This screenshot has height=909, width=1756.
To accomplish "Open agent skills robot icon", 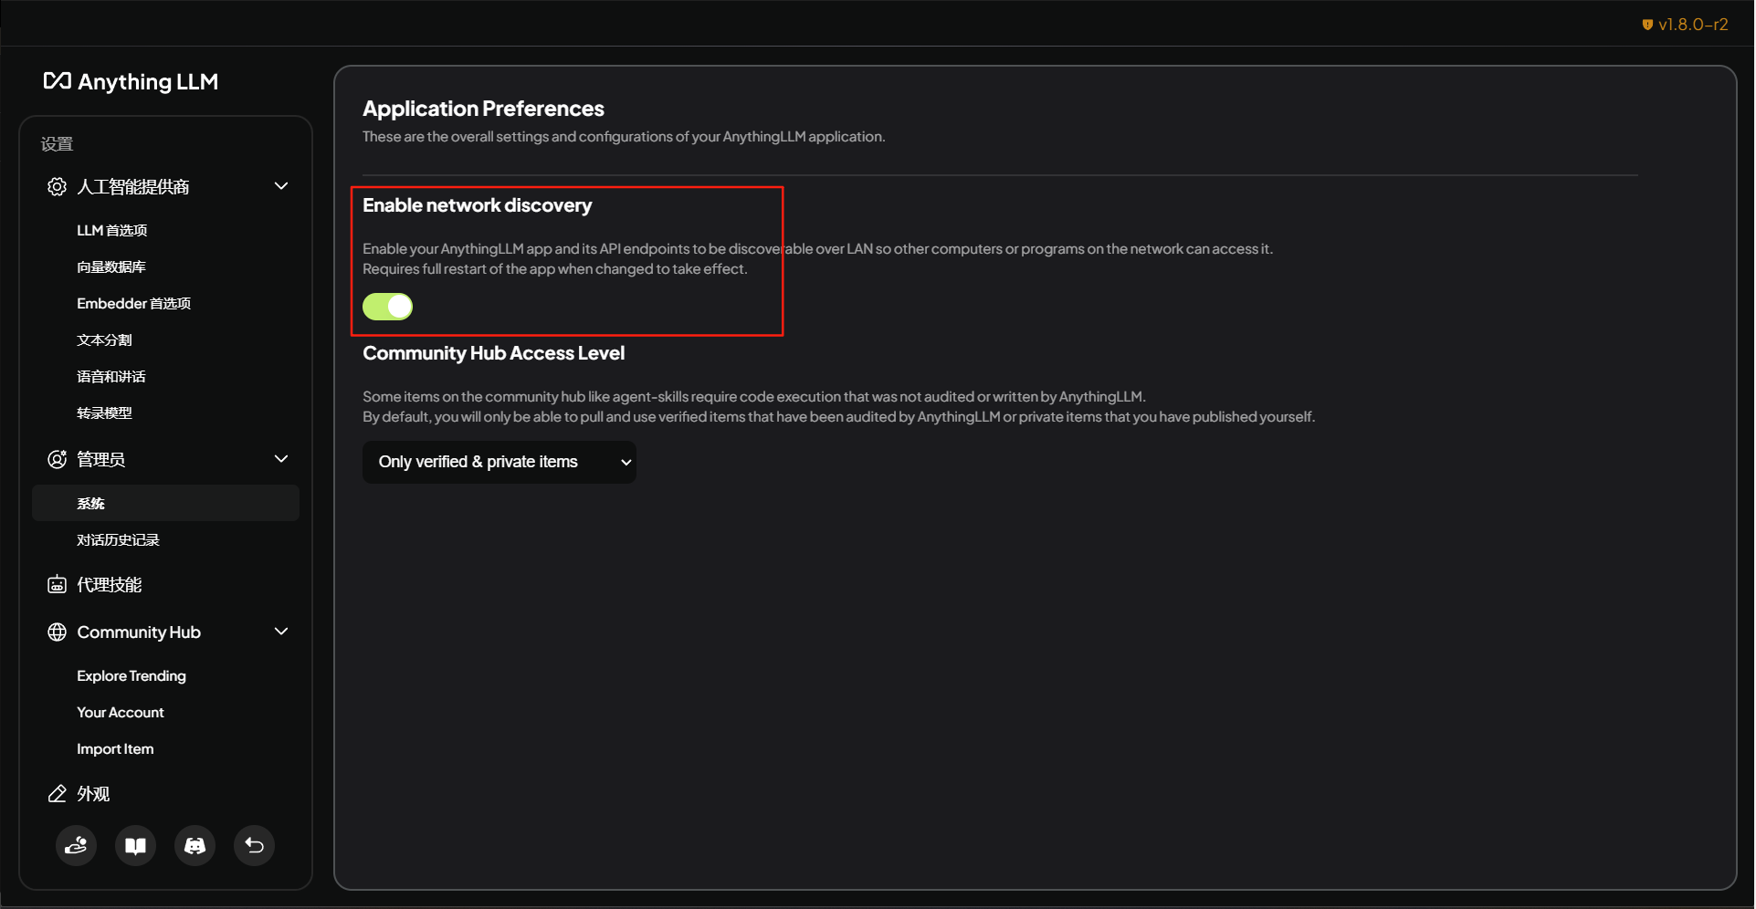I will coord(57,584).
